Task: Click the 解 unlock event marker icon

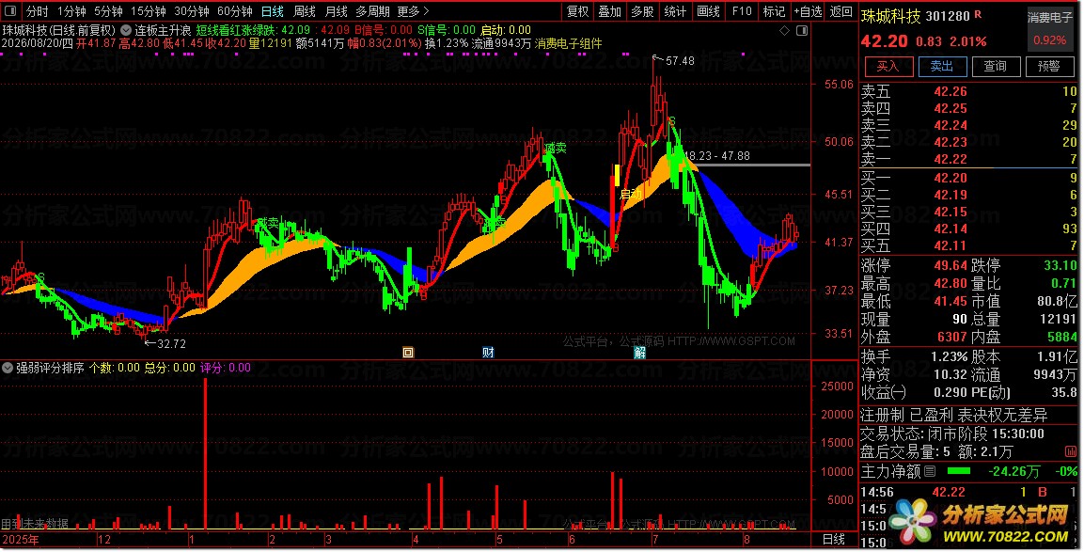Action: pos(639,353)
